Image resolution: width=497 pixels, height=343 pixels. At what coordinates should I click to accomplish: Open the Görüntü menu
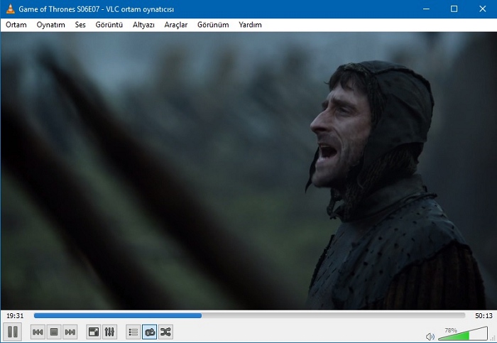pyautogui.click(x=109, y=25)
